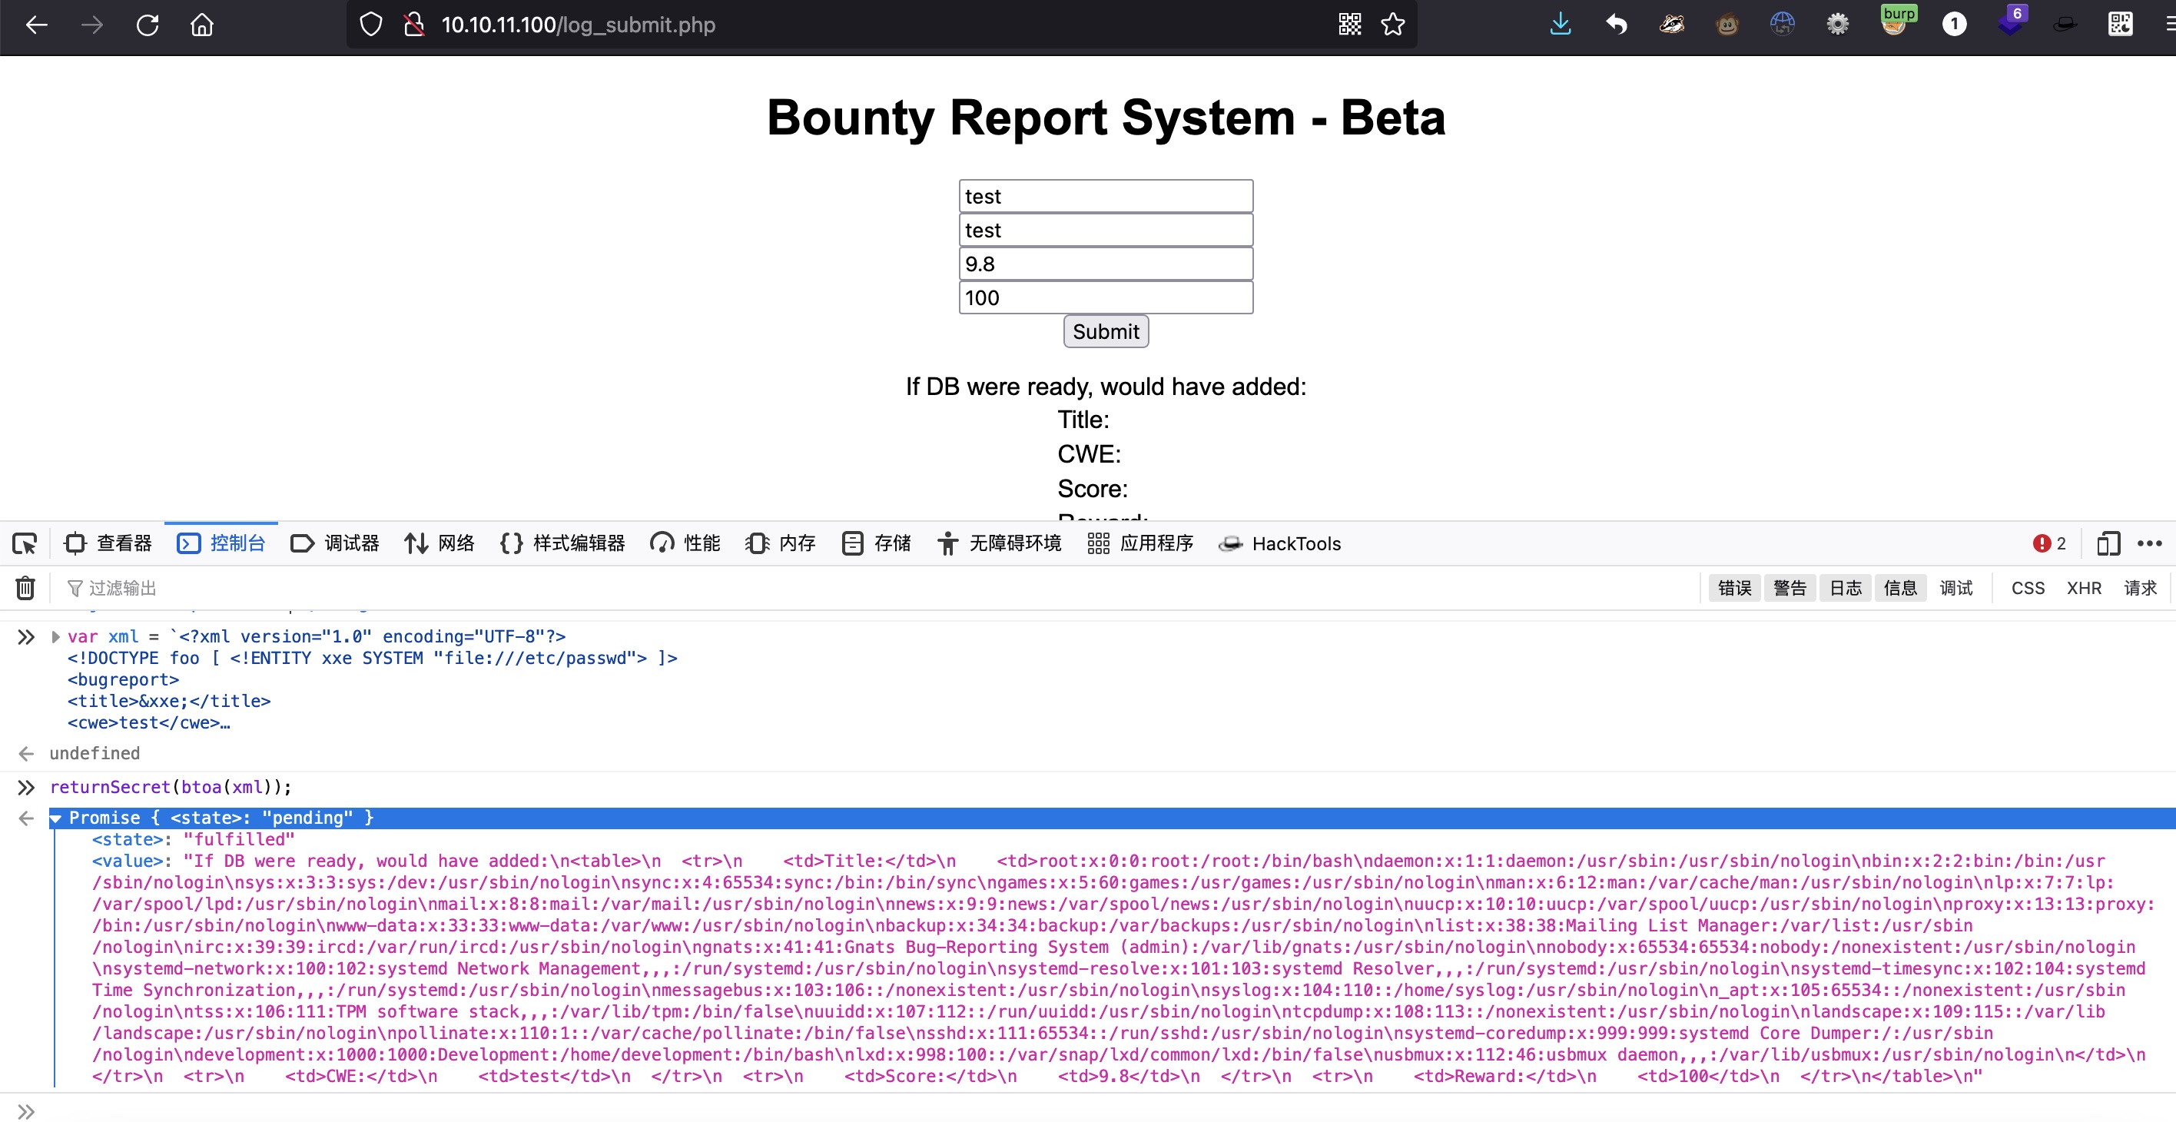
Task: Switch to the 网络 network tab
Action: (440, 543)
